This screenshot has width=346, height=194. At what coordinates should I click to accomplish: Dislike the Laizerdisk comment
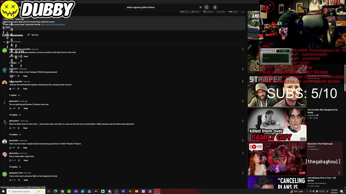[x=18, y=148]
